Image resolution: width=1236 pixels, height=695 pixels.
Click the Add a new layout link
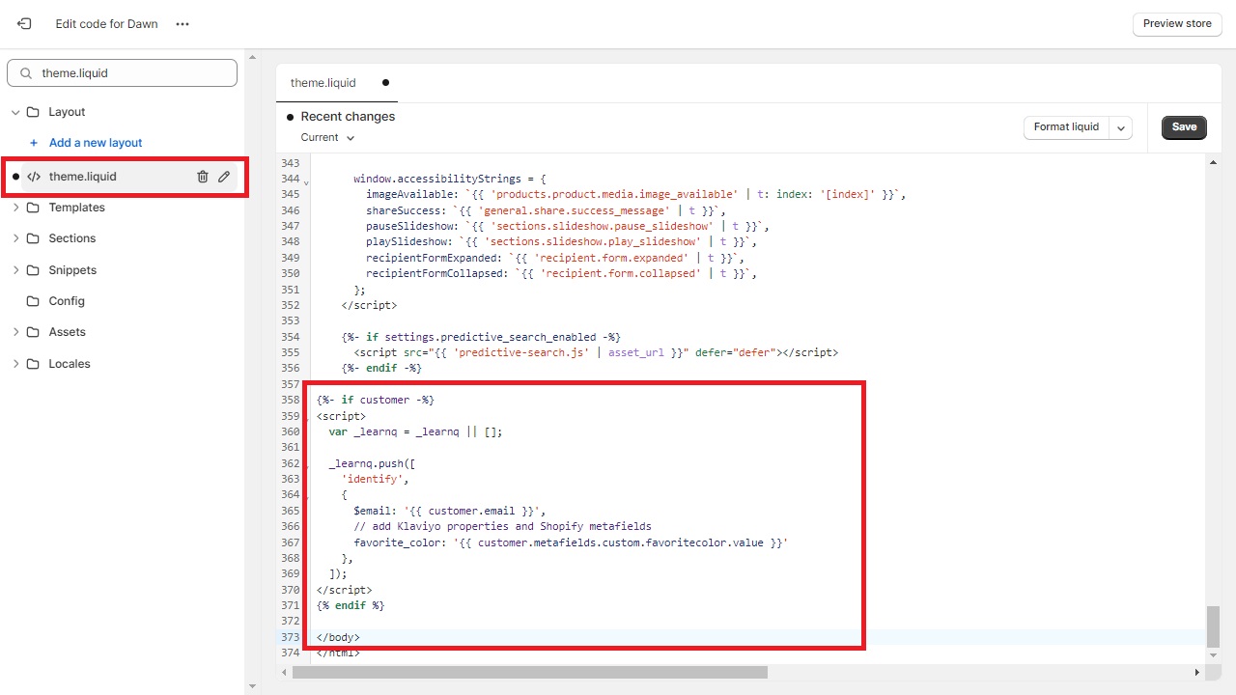click(x=96, y=143)
